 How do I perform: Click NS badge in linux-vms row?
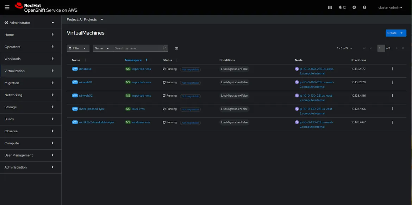[x=128, y=109]
